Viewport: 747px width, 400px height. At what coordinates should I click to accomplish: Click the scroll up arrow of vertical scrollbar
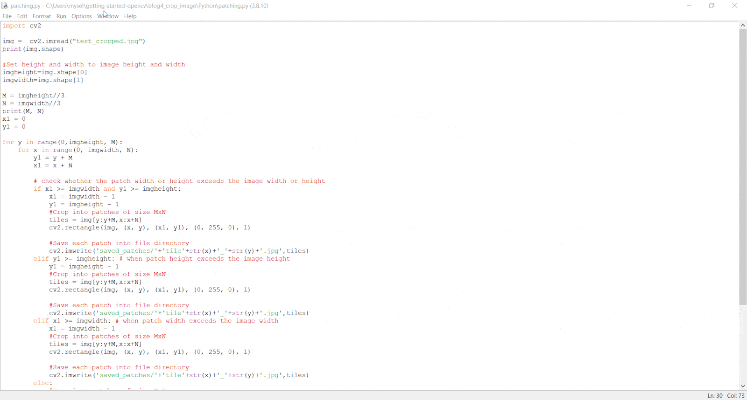(743, 25)
